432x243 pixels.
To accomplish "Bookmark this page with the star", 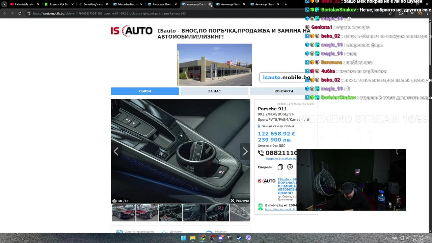I will tap(390, 13).
